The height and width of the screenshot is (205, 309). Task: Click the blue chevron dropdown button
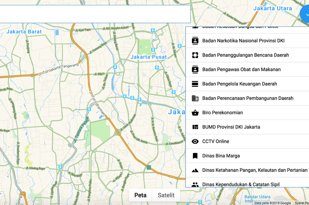point(305,15)
